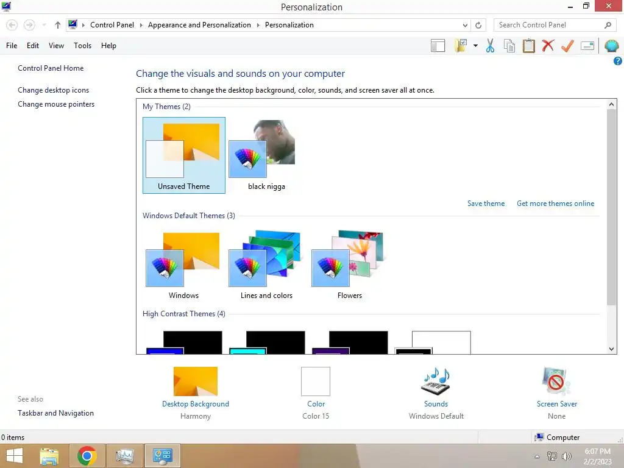Open the Color 15 swatch settings
This screenshot has width=624, height=468.
point(316,393)
